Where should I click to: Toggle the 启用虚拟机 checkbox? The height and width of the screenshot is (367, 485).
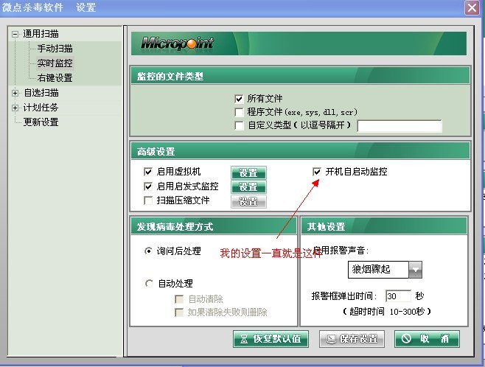coord(148,172)
